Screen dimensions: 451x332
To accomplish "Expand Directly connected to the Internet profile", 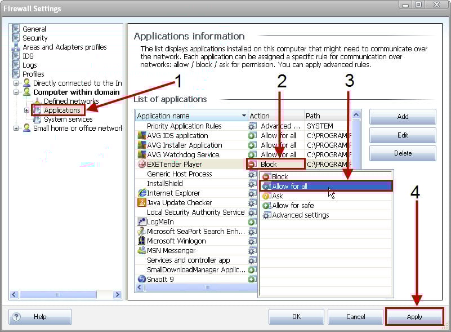I will (x=16, y=83).
